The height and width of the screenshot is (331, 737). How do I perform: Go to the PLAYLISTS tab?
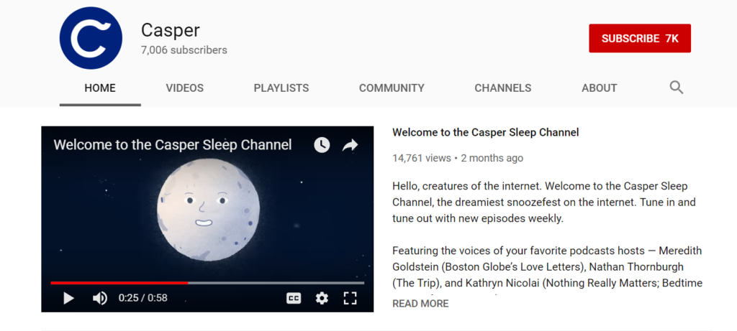click(x=281, y=88)
